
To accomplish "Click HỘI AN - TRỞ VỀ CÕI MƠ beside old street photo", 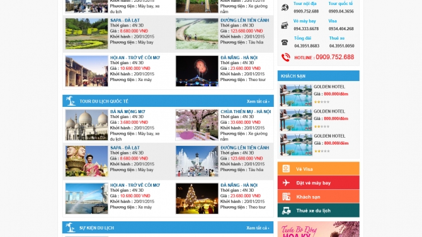I will [135, 57].
